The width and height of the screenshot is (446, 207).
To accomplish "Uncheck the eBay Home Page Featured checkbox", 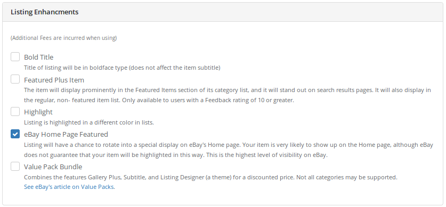I will tap(15, 134).
